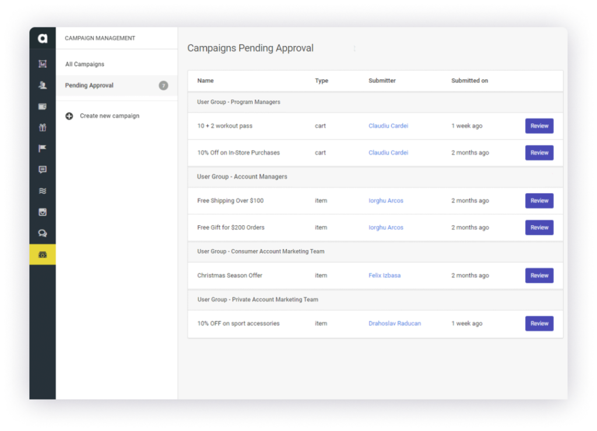Image resolution: width=597 pixels, height=431 pixels.
Task: Click the flag icon in sidebar
Action: point(43,148)
